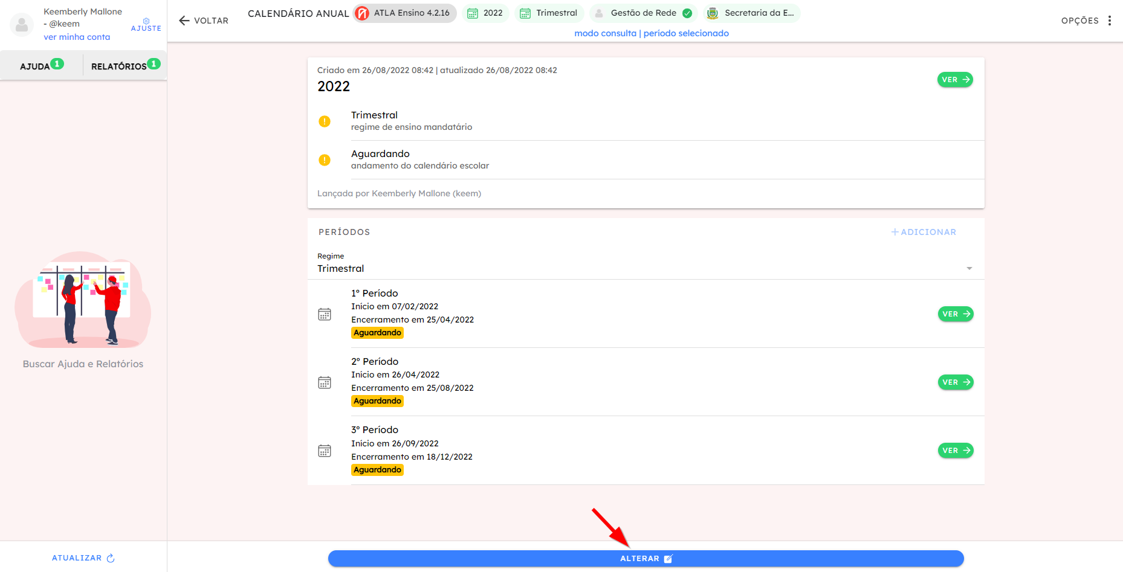The height and width of the screenshot is (572, 1123).
Task: Click the help and reports illustration
Action: [x=83, y=300]
